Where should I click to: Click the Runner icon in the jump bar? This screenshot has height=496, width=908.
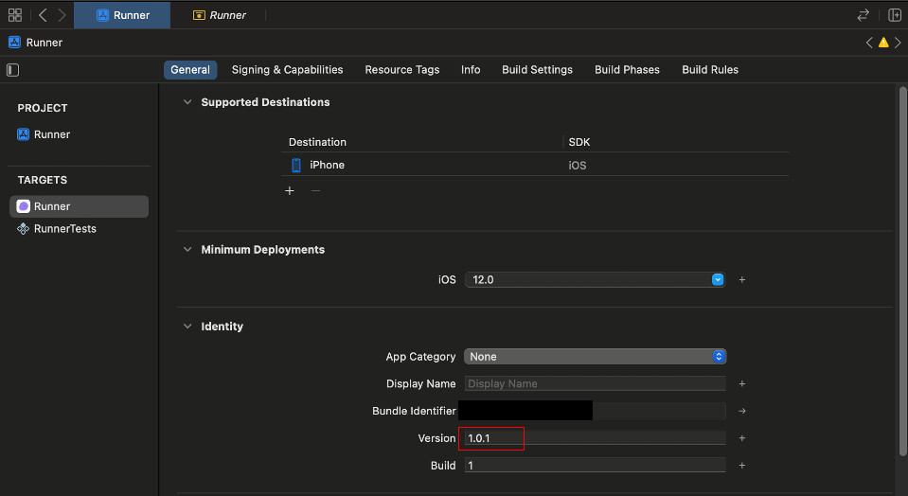pos(14,43)
